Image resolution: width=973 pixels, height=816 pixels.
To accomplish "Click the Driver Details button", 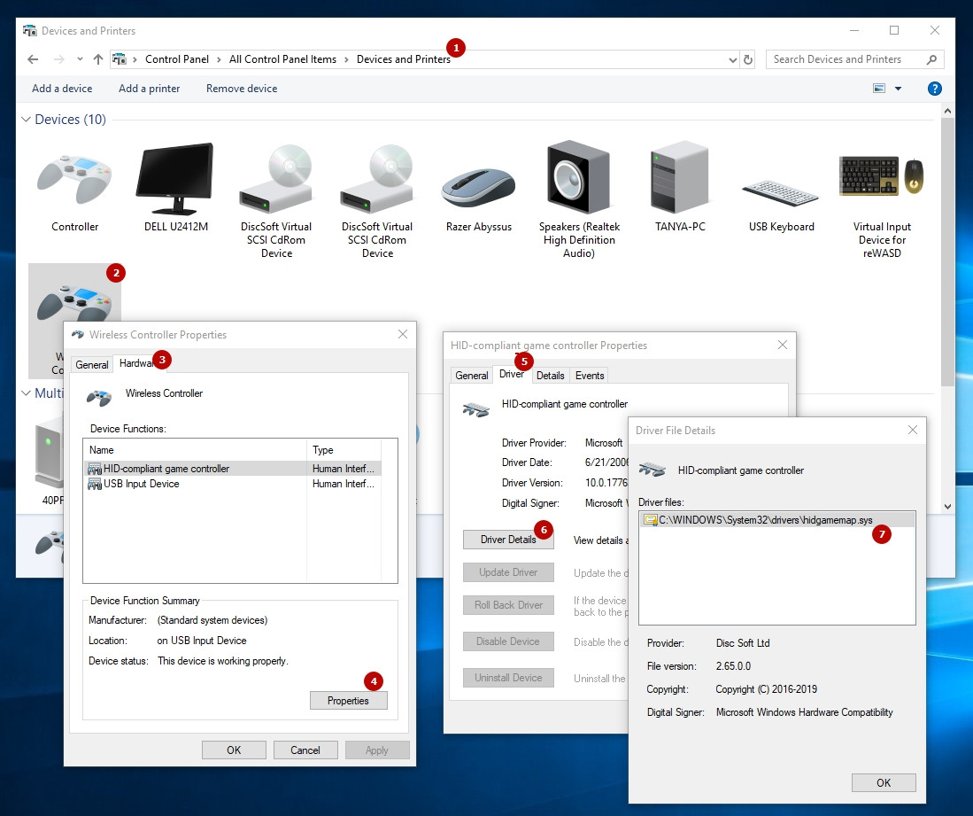I will pyautogui.click(x=507, y=539).
